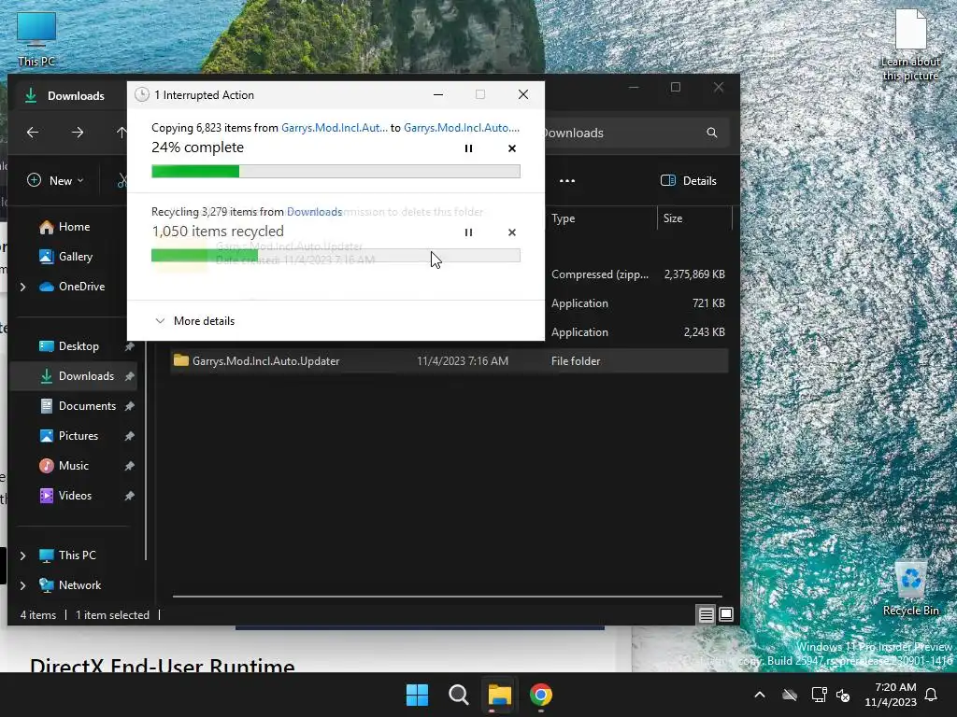Select Downloads in the sidebar
The image size is (957, 717).
click(x=75, y=376)
